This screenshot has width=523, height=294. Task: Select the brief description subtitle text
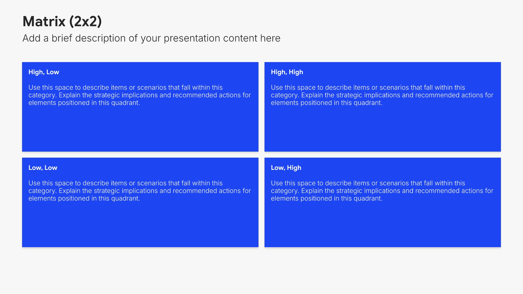[151, 38]
